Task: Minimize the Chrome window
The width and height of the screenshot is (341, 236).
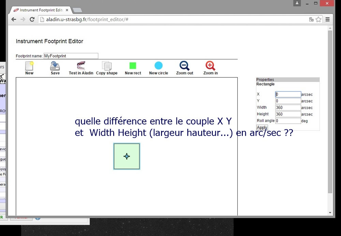Action: coord(307,3)
